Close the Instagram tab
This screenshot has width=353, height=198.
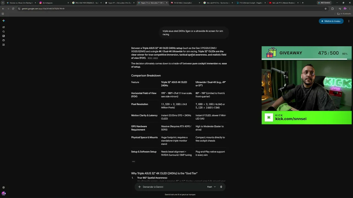(68, 3)
